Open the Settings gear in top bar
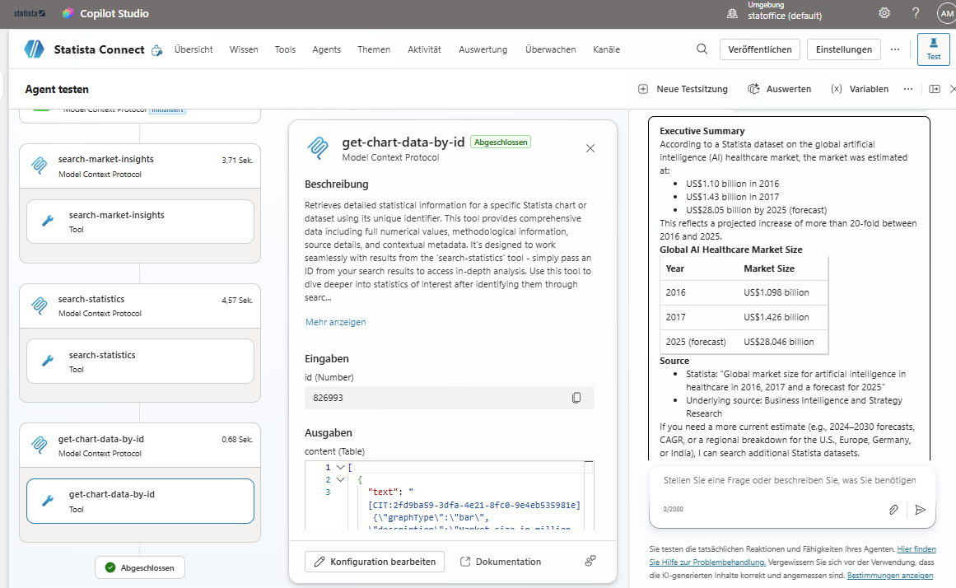This screenshot has height=588, width=956. coord(884,13)
